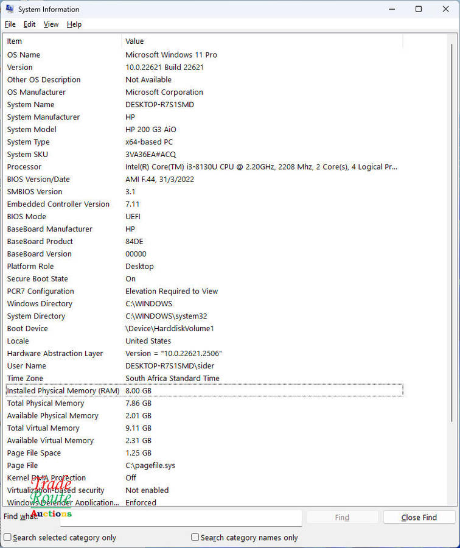The image size is (460, 548).
Task: Click the vertical scrollbar's down arrow
Action: click(453, 501)
